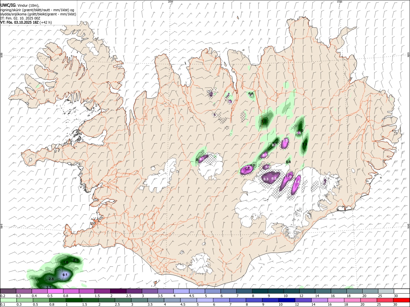The width and height of the screenshot is (410, 307).
Task: Click the '3.7' precipitation value offshore
Action: 49,287
